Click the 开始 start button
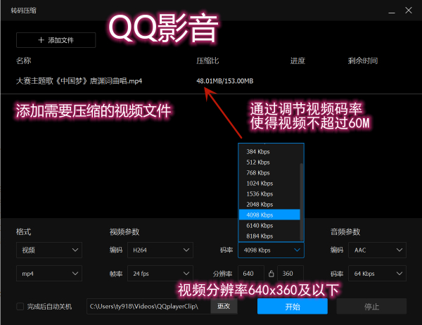This screenshot has width=422, height=325. pos(293,307)
